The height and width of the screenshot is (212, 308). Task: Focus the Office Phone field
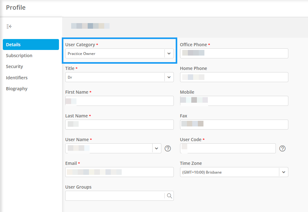(234, 53)
